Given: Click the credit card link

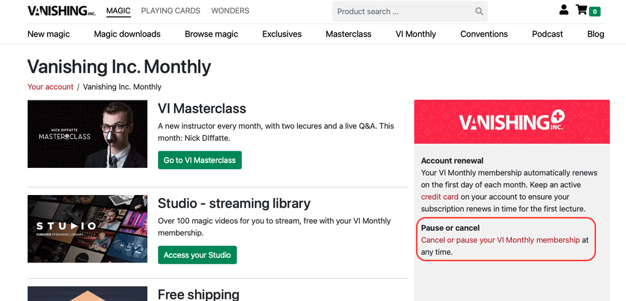Looking at the screenshot, I should pyautogui.click(x=439, y=197).
